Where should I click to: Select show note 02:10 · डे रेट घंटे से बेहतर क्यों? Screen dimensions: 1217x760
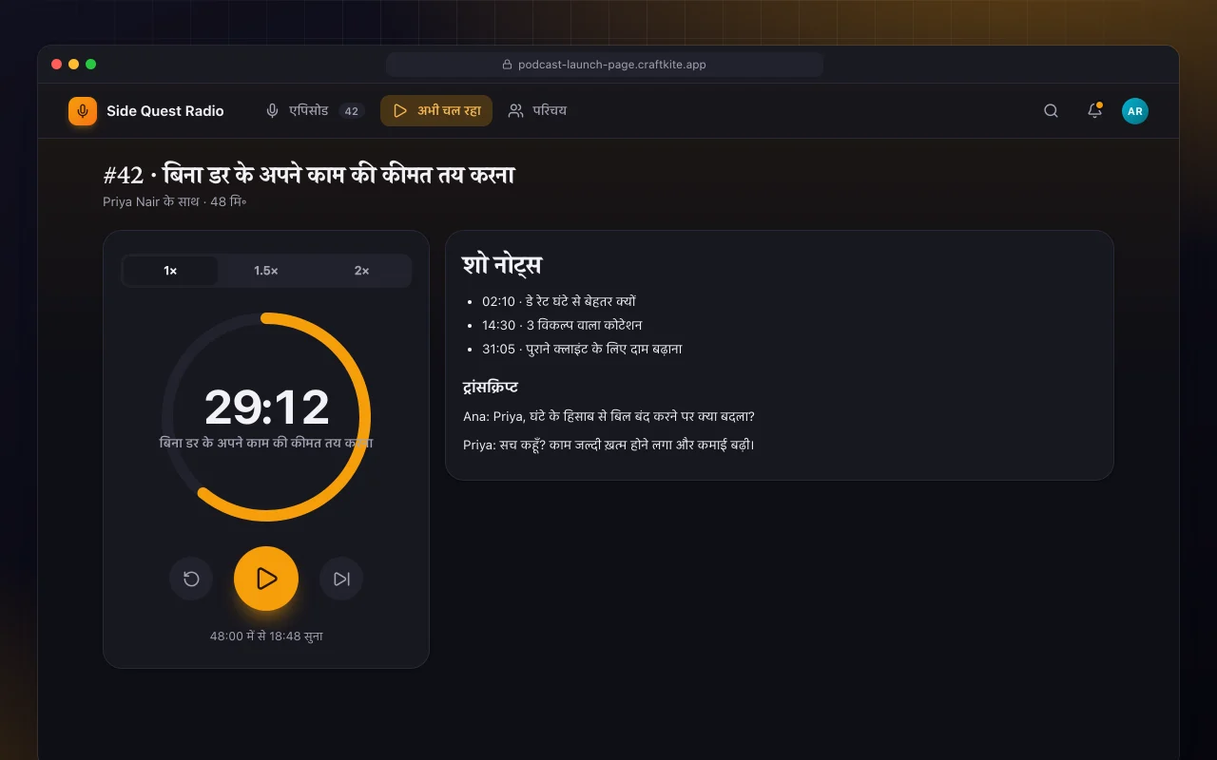click(559, 301)
